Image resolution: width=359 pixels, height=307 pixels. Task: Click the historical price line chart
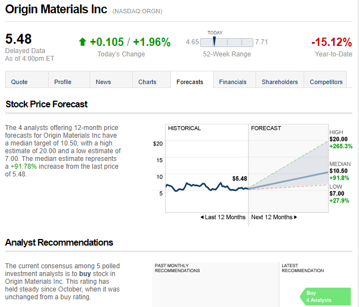coord(207,186)
